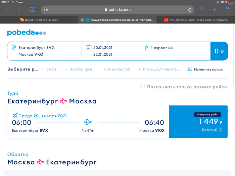The image size is (235, 176).
Task: Switch to the Пикабу 'Добавить пост' tab
Action: 39,20
